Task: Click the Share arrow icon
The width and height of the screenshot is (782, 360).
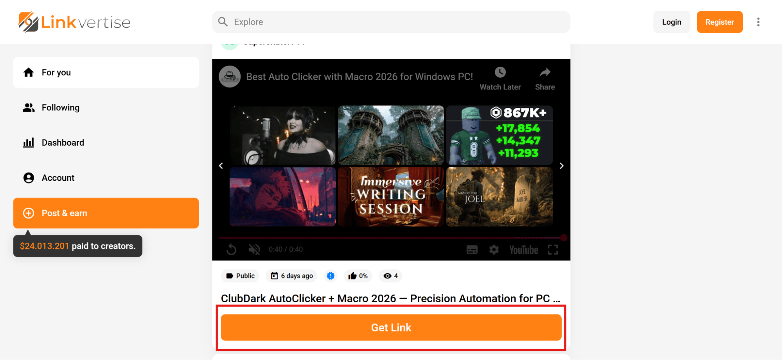Action: pos(545,72)
